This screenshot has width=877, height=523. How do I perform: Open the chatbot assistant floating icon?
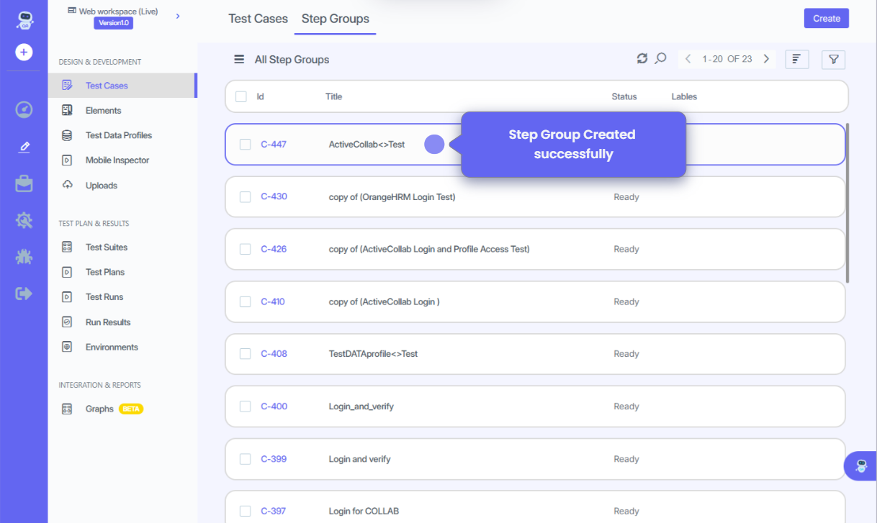861,466
